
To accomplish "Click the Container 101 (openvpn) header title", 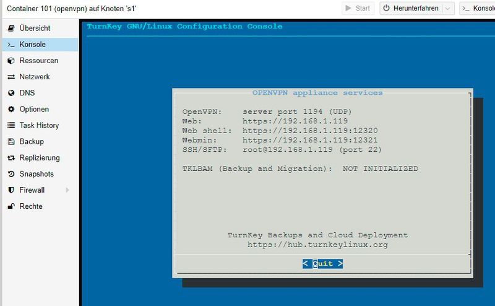I will click(x=72, y=9).
